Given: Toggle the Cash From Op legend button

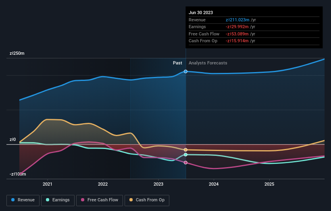Looking at the screenshot, I should tap(147, 200).
